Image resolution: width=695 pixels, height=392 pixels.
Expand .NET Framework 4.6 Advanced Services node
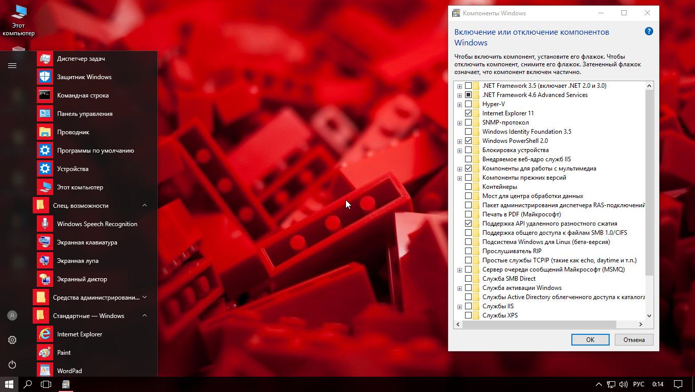click(x=459, y=95)
